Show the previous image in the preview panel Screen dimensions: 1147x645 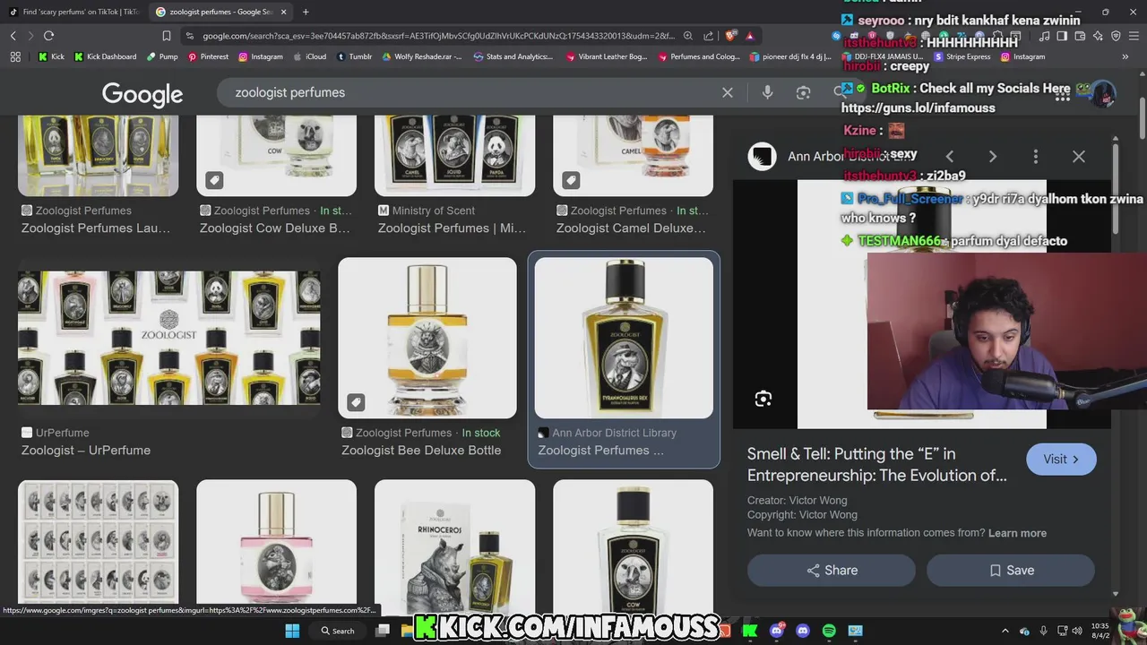point(950,157)
